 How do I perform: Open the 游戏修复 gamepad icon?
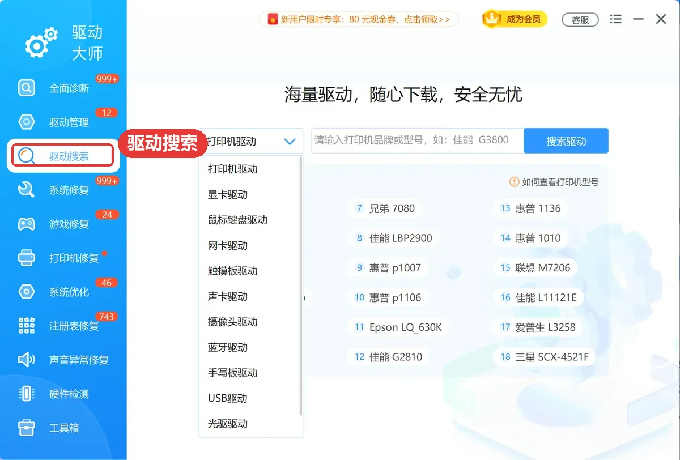pyautogui.click(x=27, y=224)
